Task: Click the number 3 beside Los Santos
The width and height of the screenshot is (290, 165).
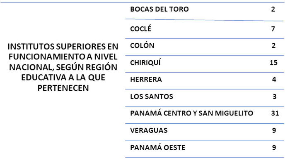Action: click(274, 97)
